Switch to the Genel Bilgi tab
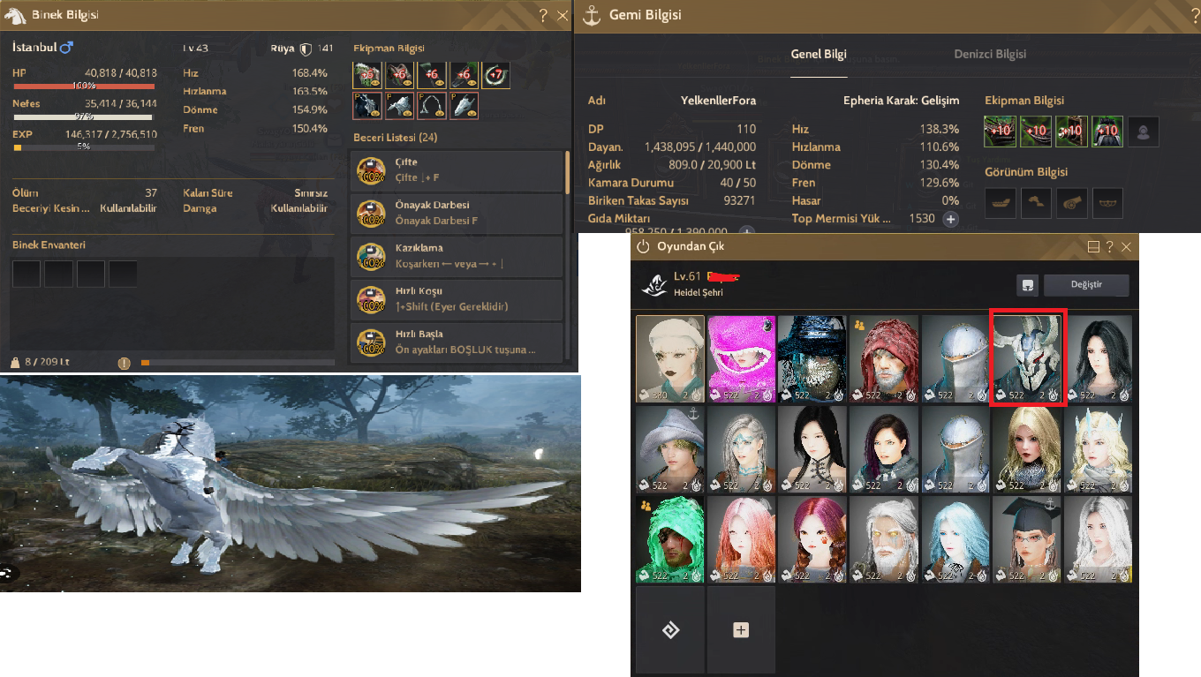The height and width of the screenshot is (677, 1201). click(x=819, y=54)
